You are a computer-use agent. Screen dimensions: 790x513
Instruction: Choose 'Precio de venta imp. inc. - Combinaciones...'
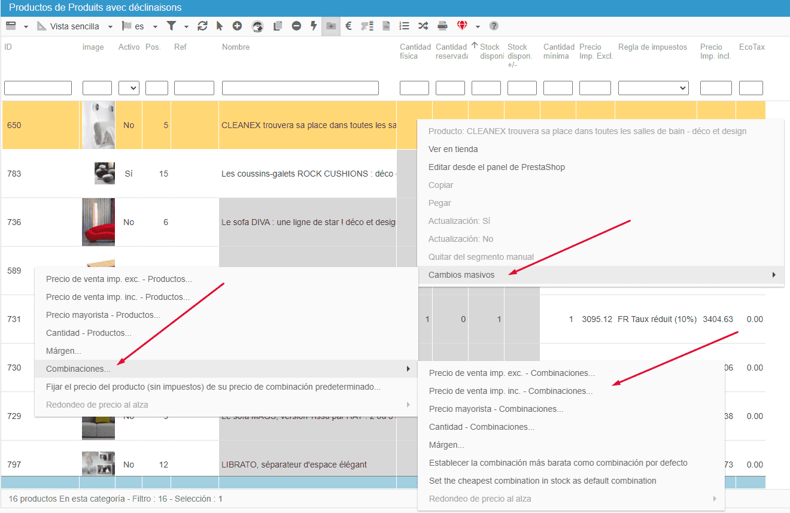(x=511, y=391)
